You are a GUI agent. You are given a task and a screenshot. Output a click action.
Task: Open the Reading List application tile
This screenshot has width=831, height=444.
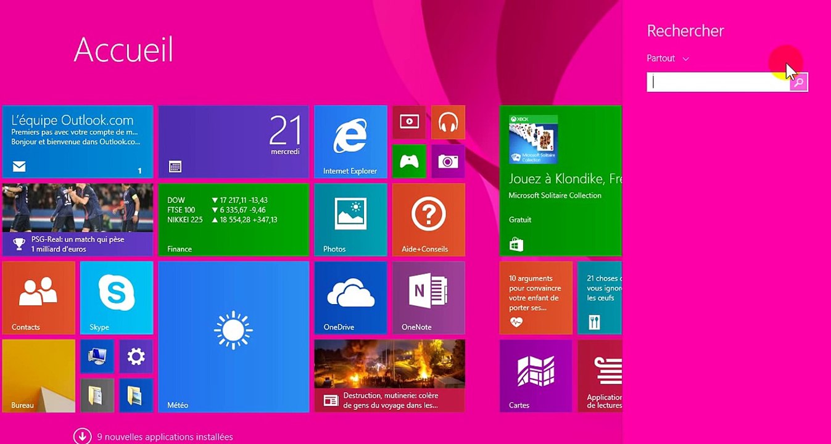[x=600, y=376]
